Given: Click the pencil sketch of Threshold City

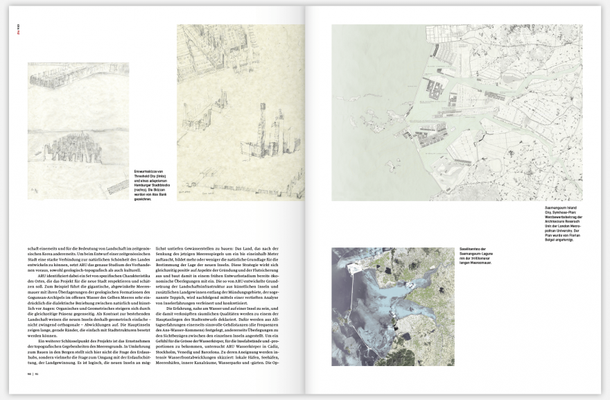Looking at the screenshot, I should [x=78, y=131].
